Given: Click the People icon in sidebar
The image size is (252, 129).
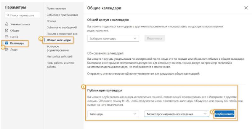Looking at the screenshot, I should click(x=7, y=50).
